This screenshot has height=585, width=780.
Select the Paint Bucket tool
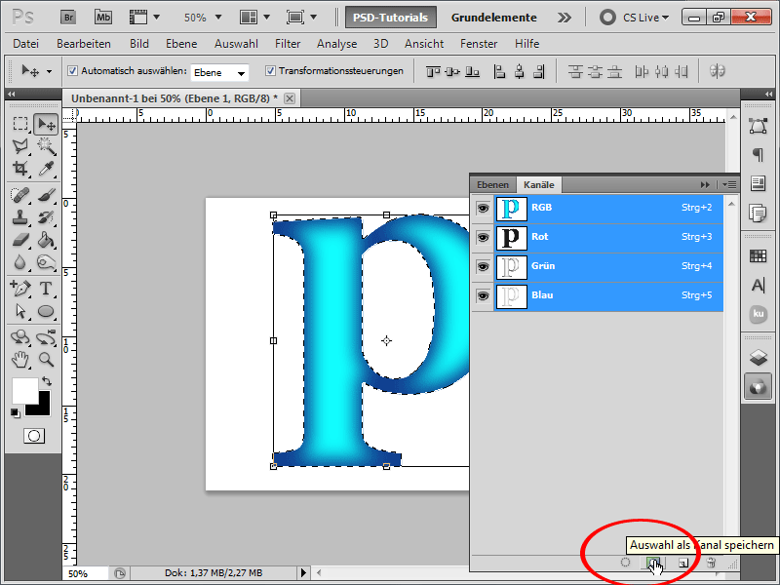(x=46, y=240)
